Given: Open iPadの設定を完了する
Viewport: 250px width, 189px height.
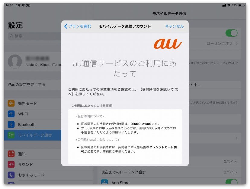Looking at the screenshot, I should [x=33, y=85].
